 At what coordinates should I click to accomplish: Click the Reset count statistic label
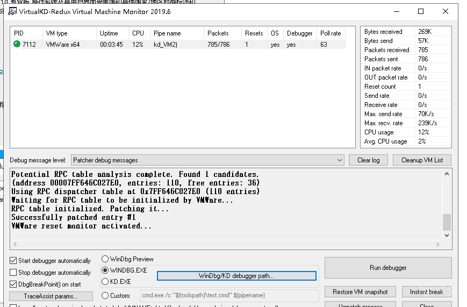click(x=380, y=87)
